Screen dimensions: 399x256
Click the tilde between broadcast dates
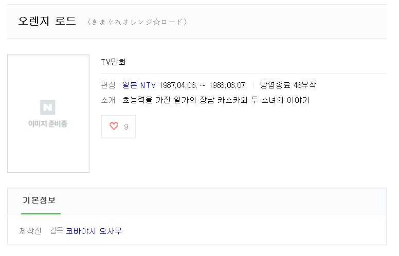[x=203, y=85]
